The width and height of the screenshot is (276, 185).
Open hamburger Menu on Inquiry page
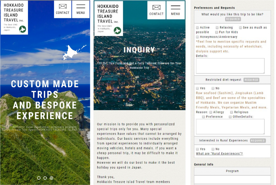[175, 10]
